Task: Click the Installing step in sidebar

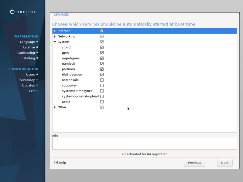Action: coord(28,58)
